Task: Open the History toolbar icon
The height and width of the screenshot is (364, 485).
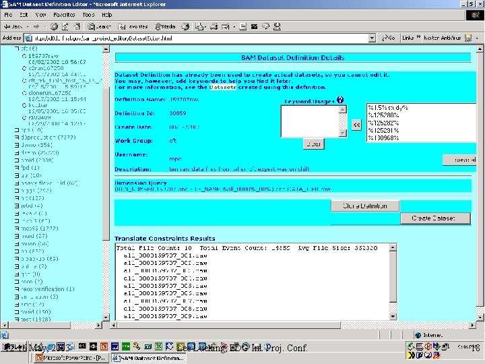Action: [x=185, y=26]
